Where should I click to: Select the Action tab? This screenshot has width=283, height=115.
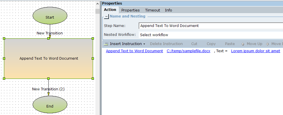pos(110,10)
